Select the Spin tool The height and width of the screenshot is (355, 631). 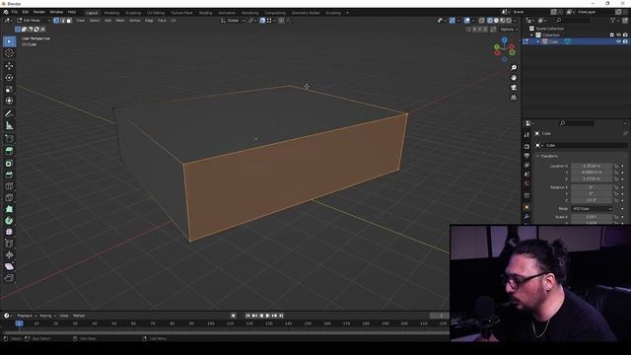(x=9, y=221)
